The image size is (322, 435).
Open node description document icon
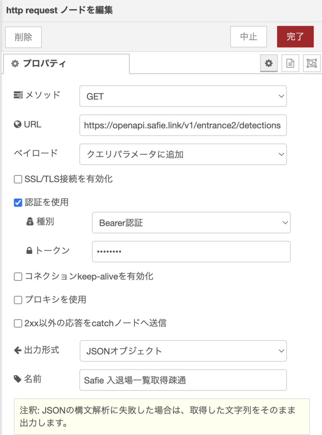(x=290, y=63)
